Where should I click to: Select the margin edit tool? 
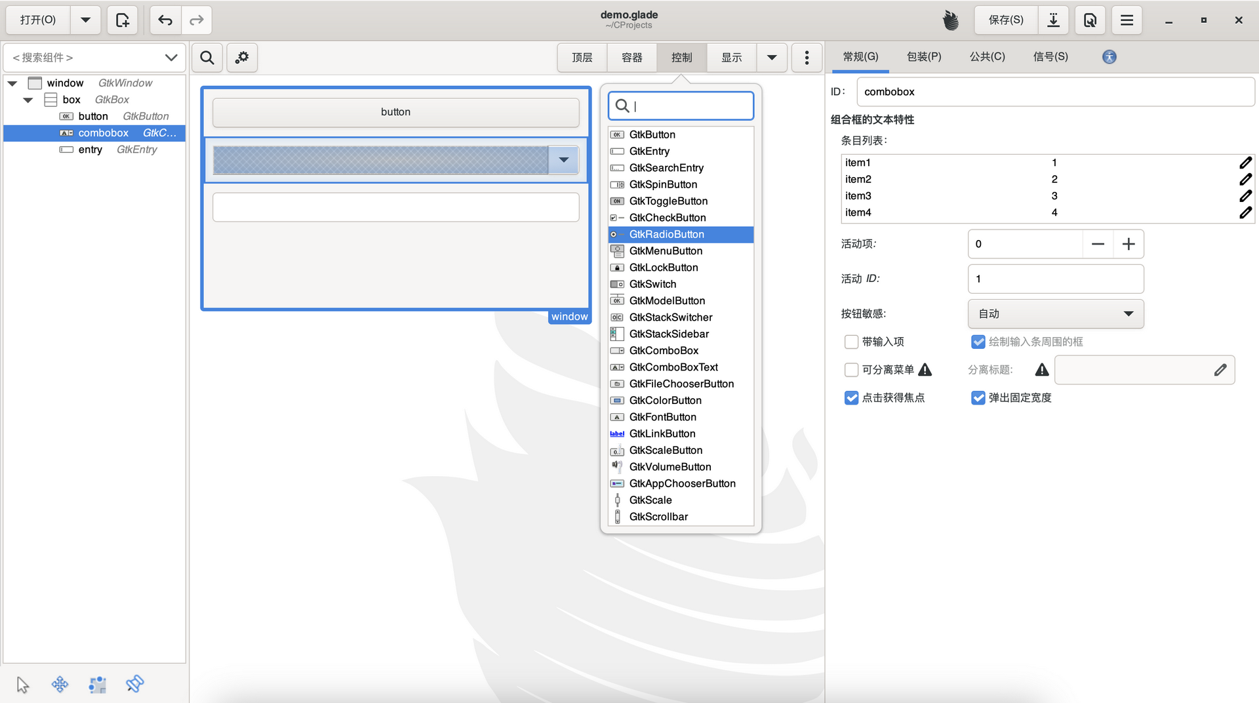[97, 685]
